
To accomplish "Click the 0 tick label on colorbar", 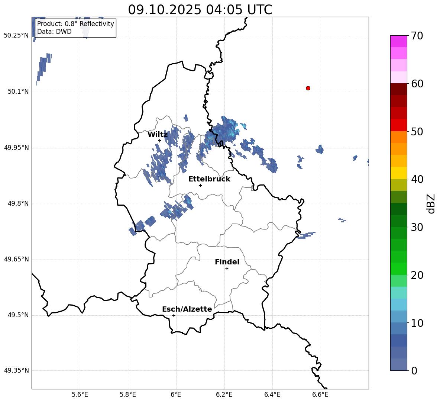I will click(x=414, y=371).
